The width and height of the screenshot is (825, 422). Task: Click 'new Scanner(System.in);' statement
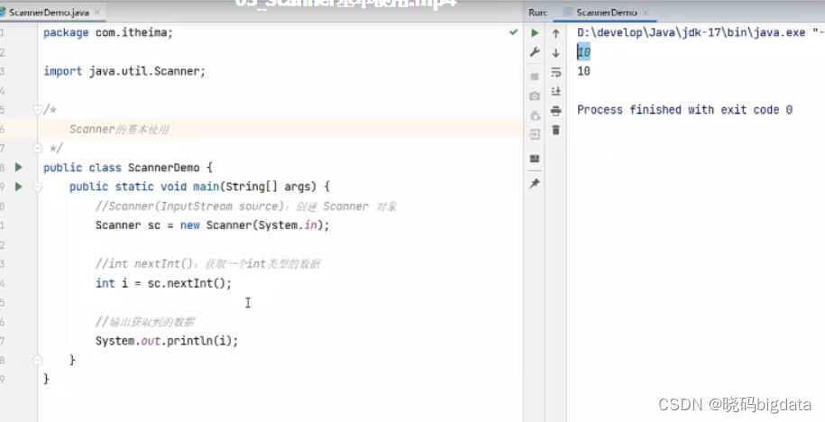254,225
